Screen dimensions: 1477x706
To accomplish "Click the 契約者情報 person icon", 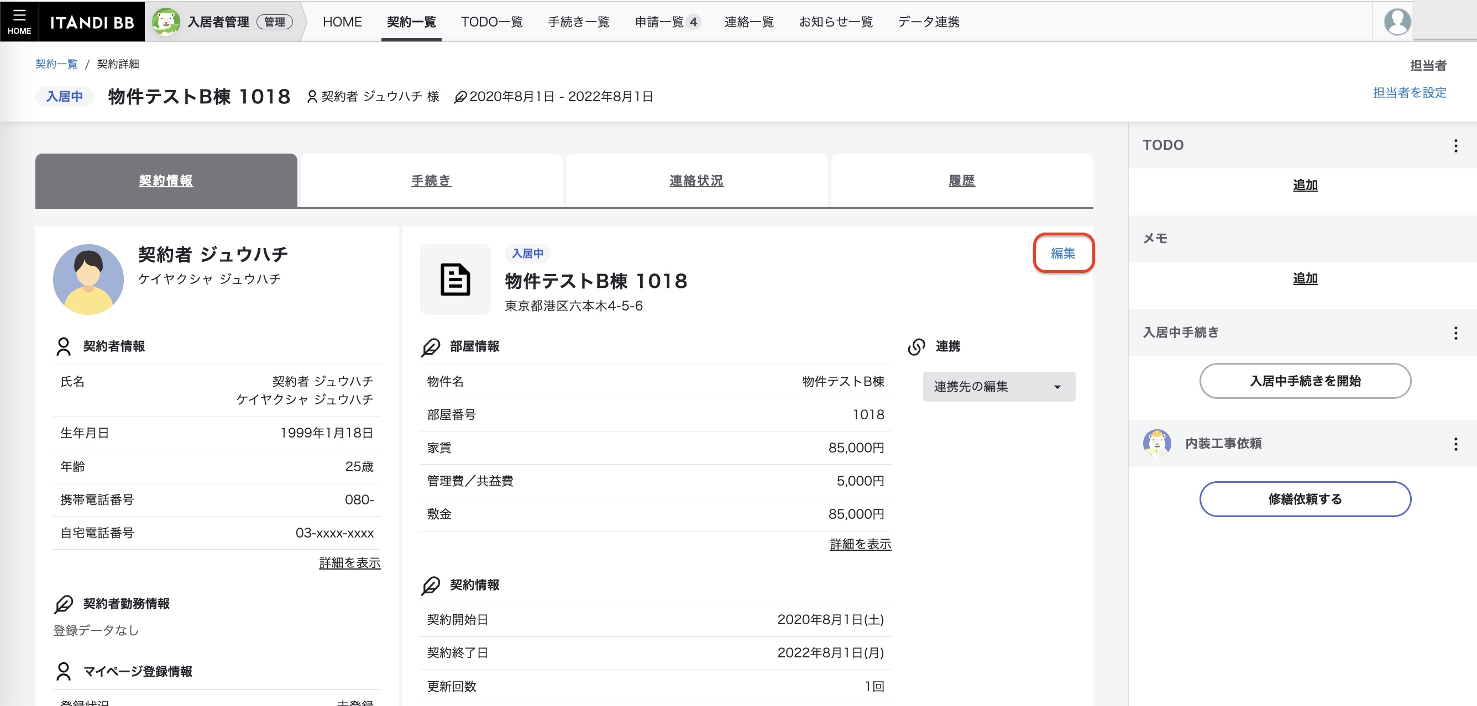I will click(64, 346).
